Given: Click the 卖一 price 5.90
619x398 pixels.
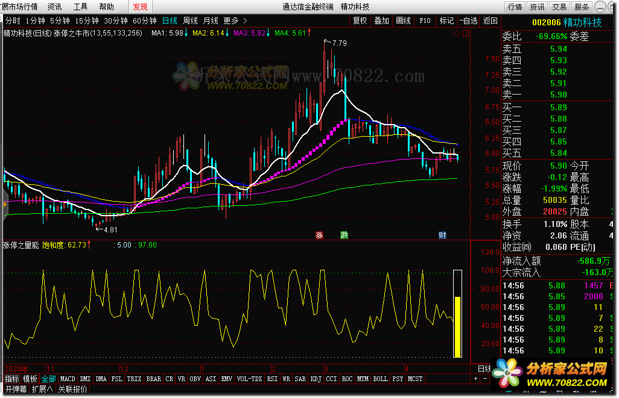Looking at the screenshot, I should 559,95.
